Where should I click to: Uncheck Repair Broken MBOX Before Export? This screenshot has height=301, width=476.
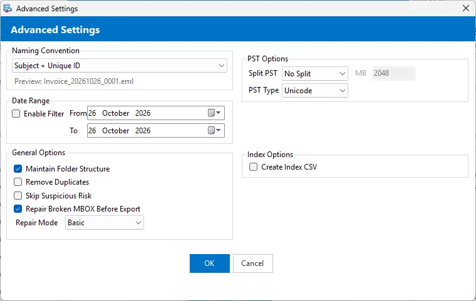(18, 209)
